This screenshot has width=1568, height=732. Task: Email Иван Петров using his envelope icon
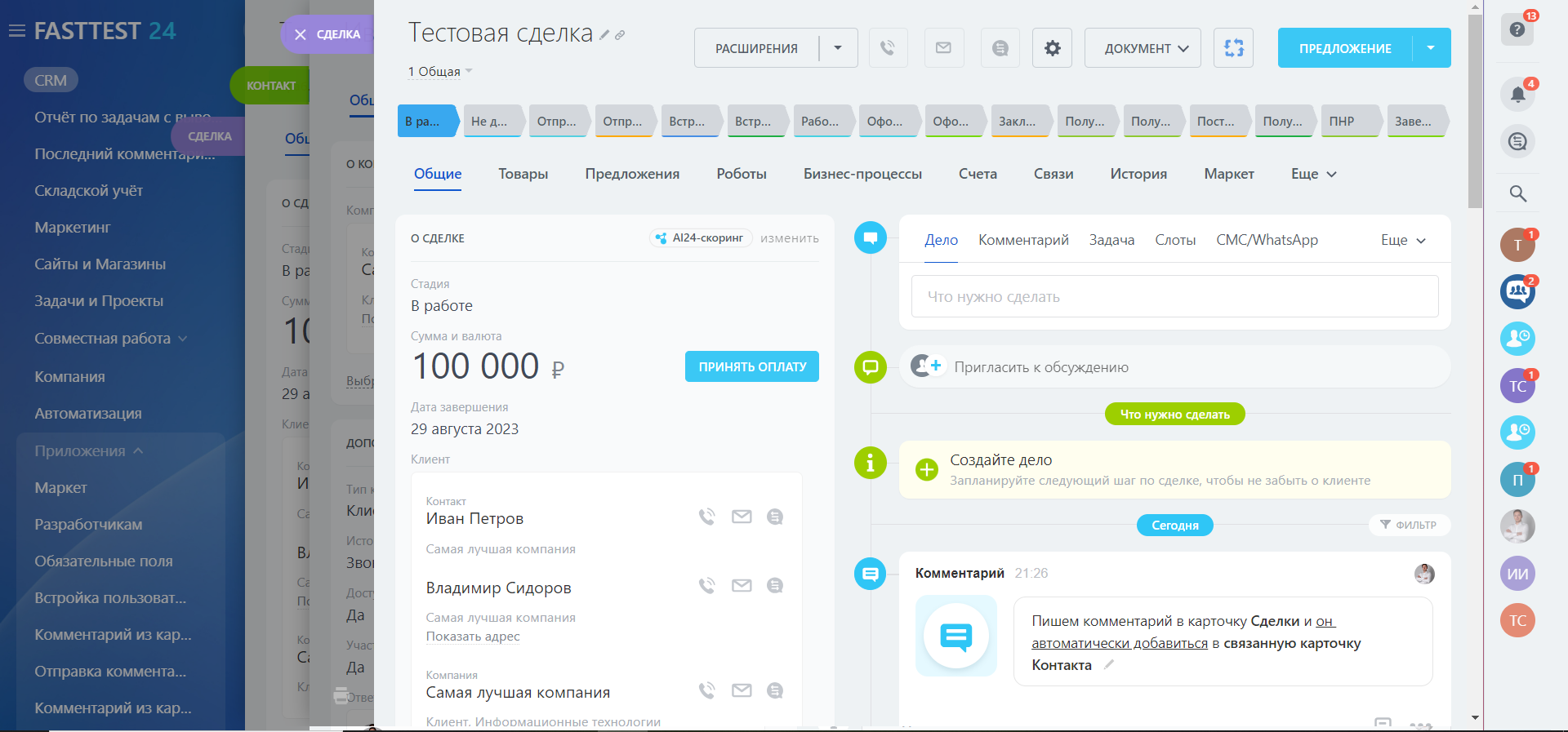742,517
